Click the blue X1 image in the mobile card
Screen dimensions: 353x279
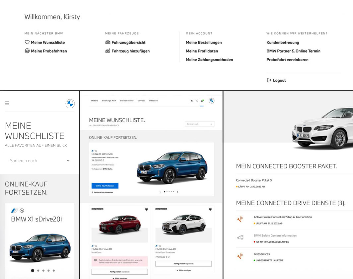click(40, 247)
